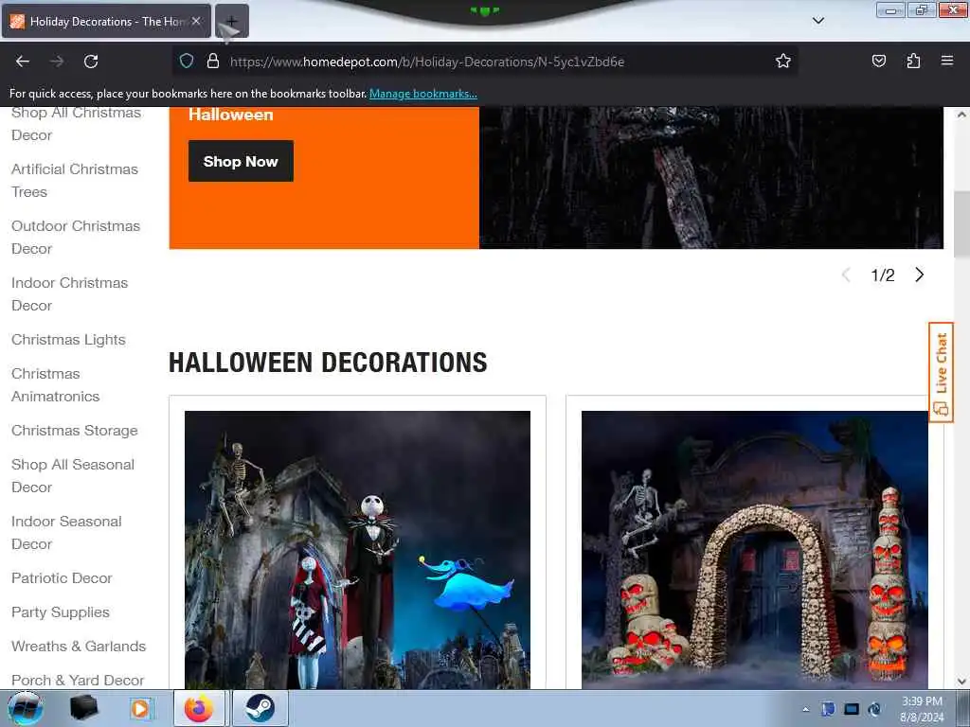970x727 pixels.
Task: Open Christmas Animatronics sidebar link
Action: pos(56,385)
